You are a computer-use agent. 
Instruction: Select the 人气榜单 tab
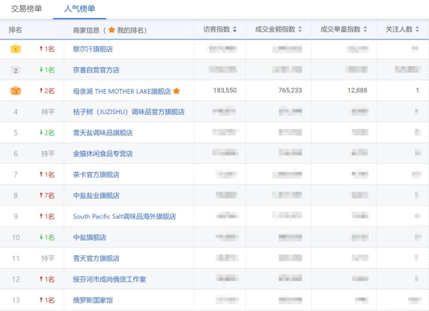[x=79, y=9]
